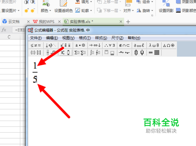Increase contrast using half-circle icon
The width and height of the screenshot is (196, 146).
(27, 2)
